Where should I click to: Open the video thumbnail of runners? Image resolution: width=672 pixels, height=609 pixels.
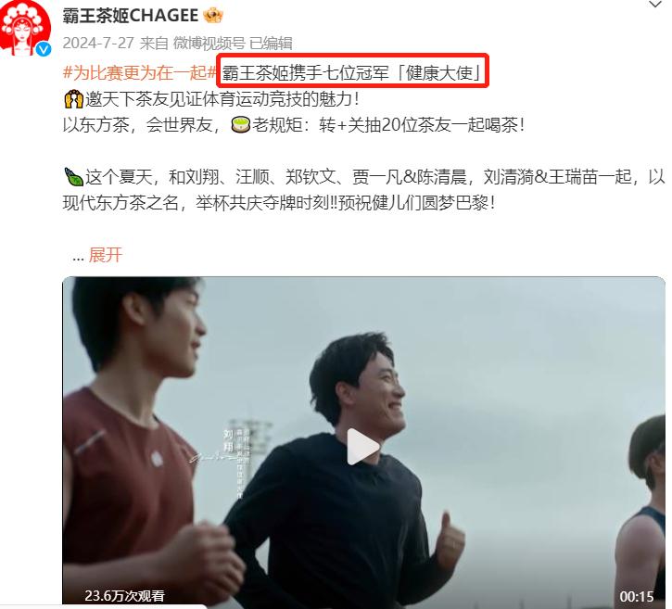point(363,440)
